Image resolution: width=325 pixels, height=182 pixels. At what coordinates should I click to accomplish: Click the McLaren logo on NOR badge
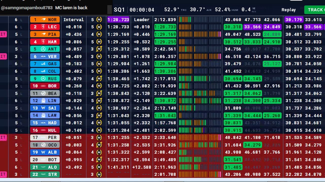click(43, 19)
